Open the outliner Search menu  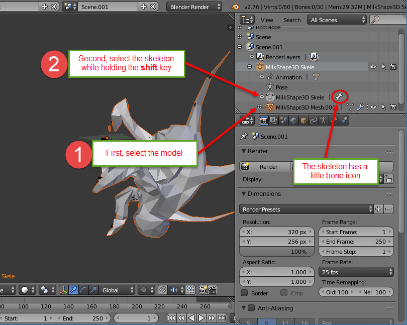292,20
